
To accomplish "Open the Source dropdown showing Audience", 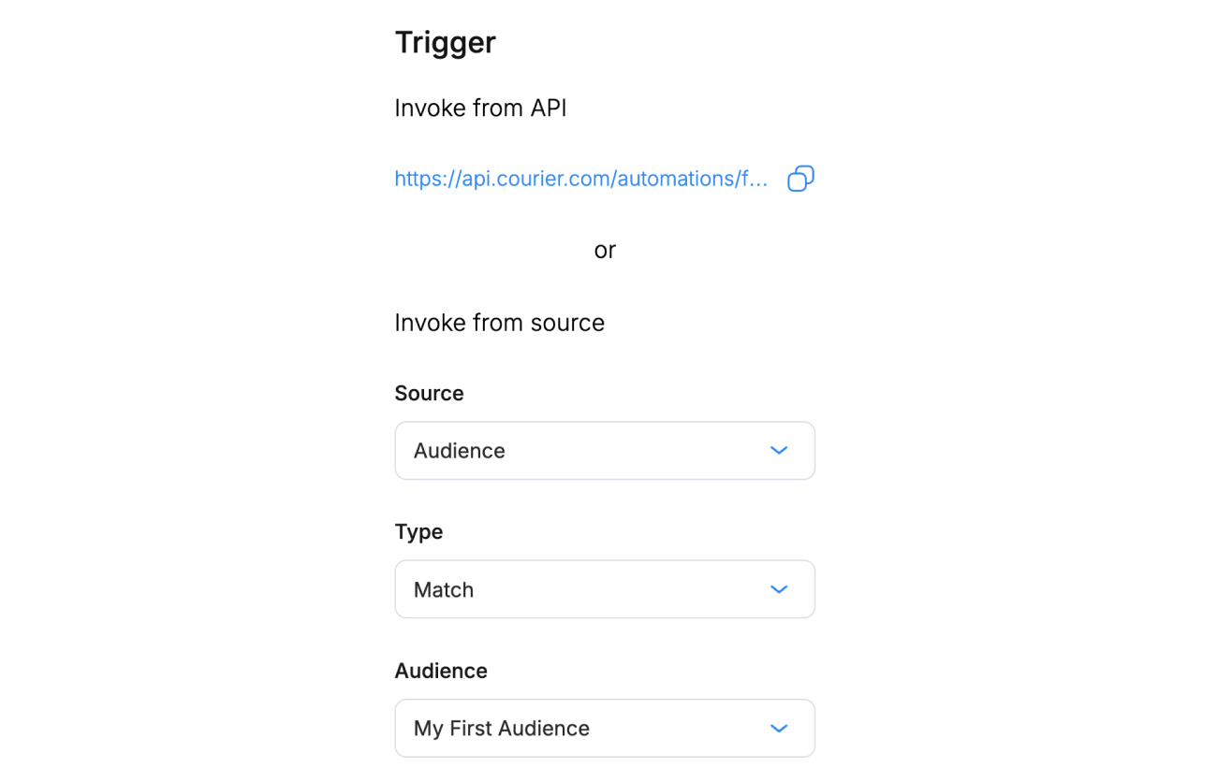I will [605, 450].
